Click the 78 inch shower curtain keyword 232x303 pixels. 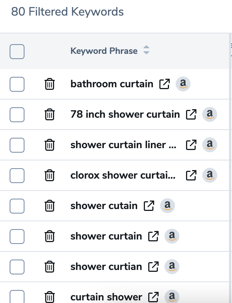(125, 115)
